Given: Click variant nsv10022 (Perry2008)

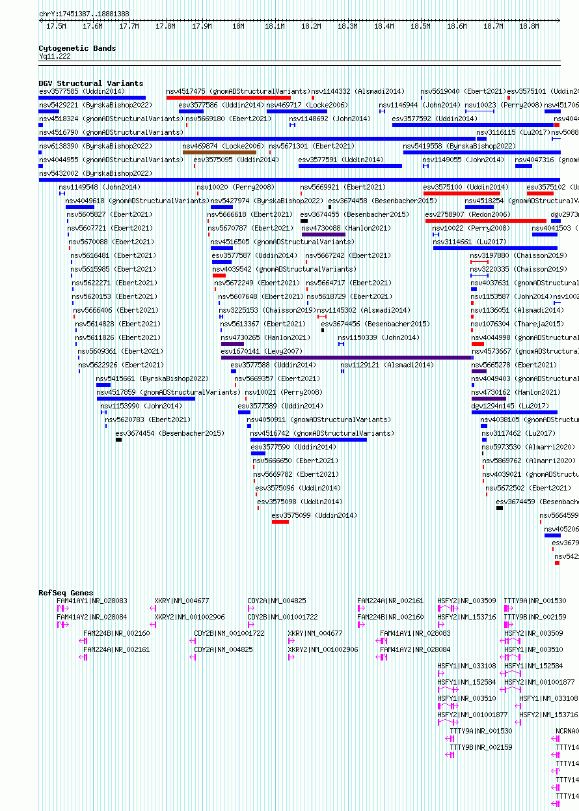Looking at the screenshot, I should (x=472, y=228).
